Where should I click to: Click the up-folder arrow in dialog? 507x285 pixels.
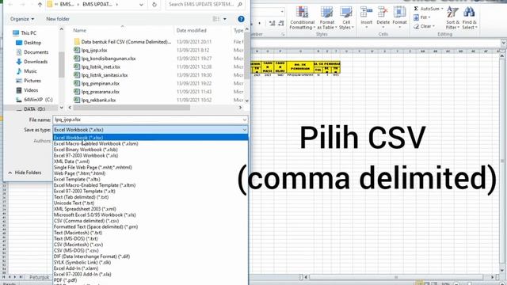(40, 5)
